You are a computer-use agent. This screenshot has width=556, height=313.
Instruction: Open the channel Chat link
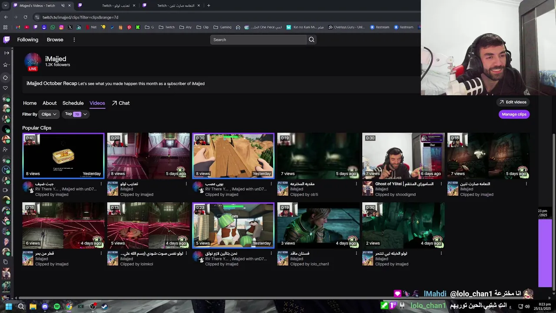121,103
